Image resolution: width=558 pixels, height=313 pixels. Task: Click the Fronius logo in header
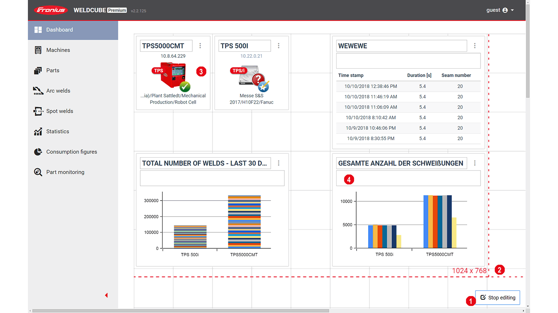pos(51,10)
